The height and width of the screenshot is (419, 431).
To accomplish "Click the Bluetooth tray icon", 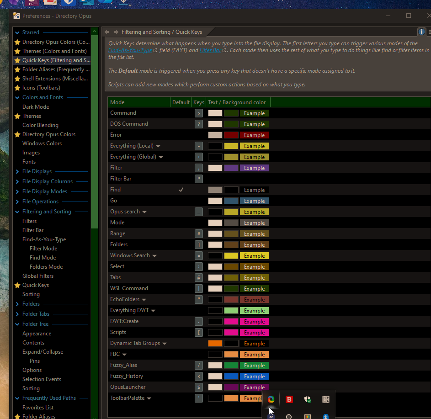I will coord(326,417).
